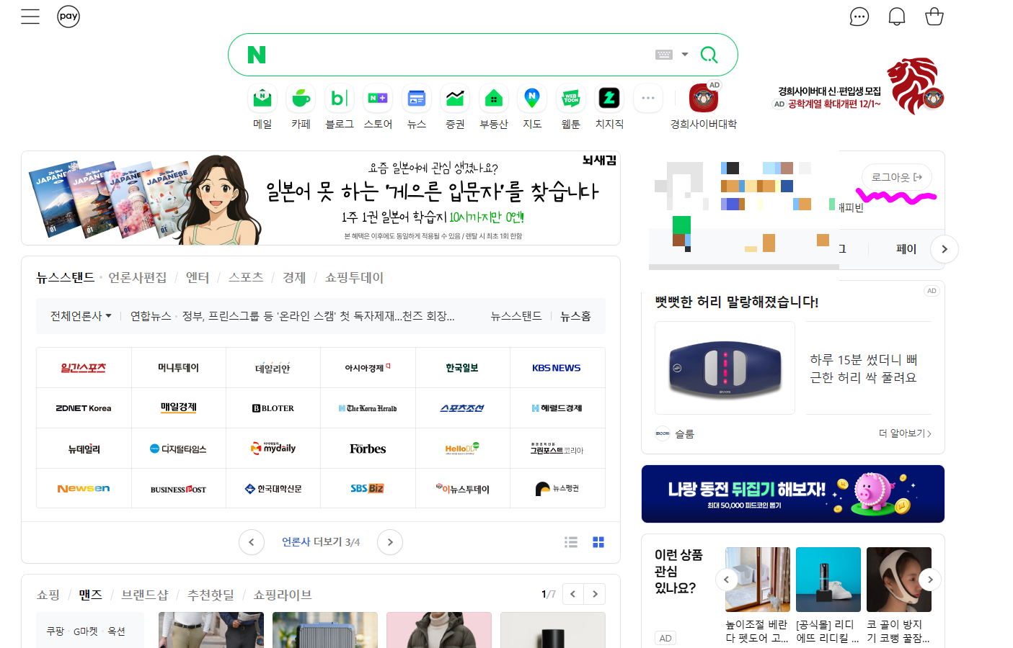Open the shopping basket icon

(934, 17)
